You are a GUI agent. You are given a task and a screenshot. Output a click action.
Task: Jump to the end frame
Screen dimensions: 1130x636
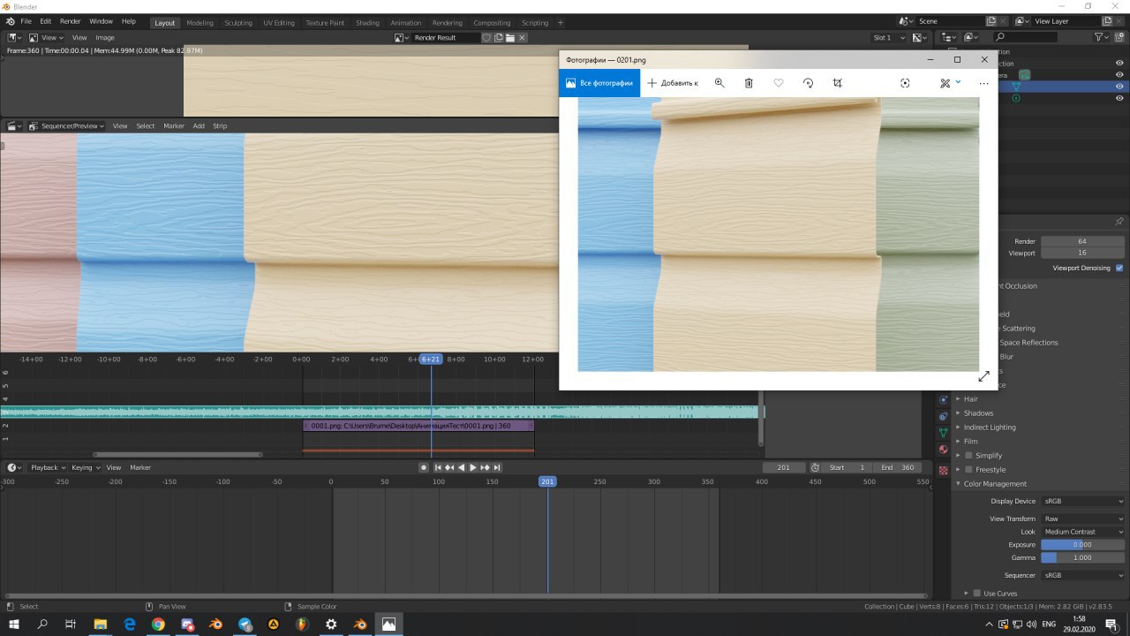point(497,467)
